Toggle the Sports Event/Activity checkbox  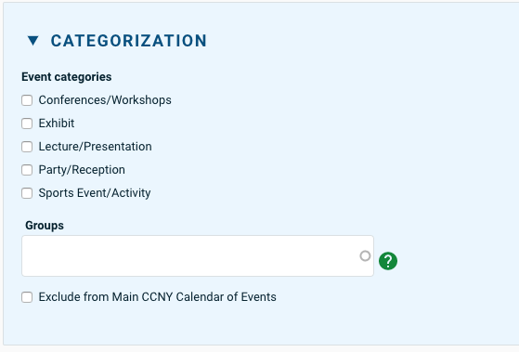[x=27, y=193]
